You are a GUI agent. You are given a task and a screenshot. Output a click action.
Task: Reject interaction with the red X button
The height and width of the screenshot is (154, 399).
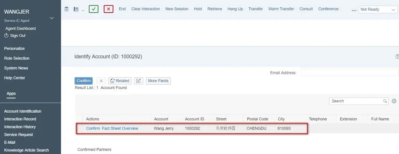pos(108,9)
